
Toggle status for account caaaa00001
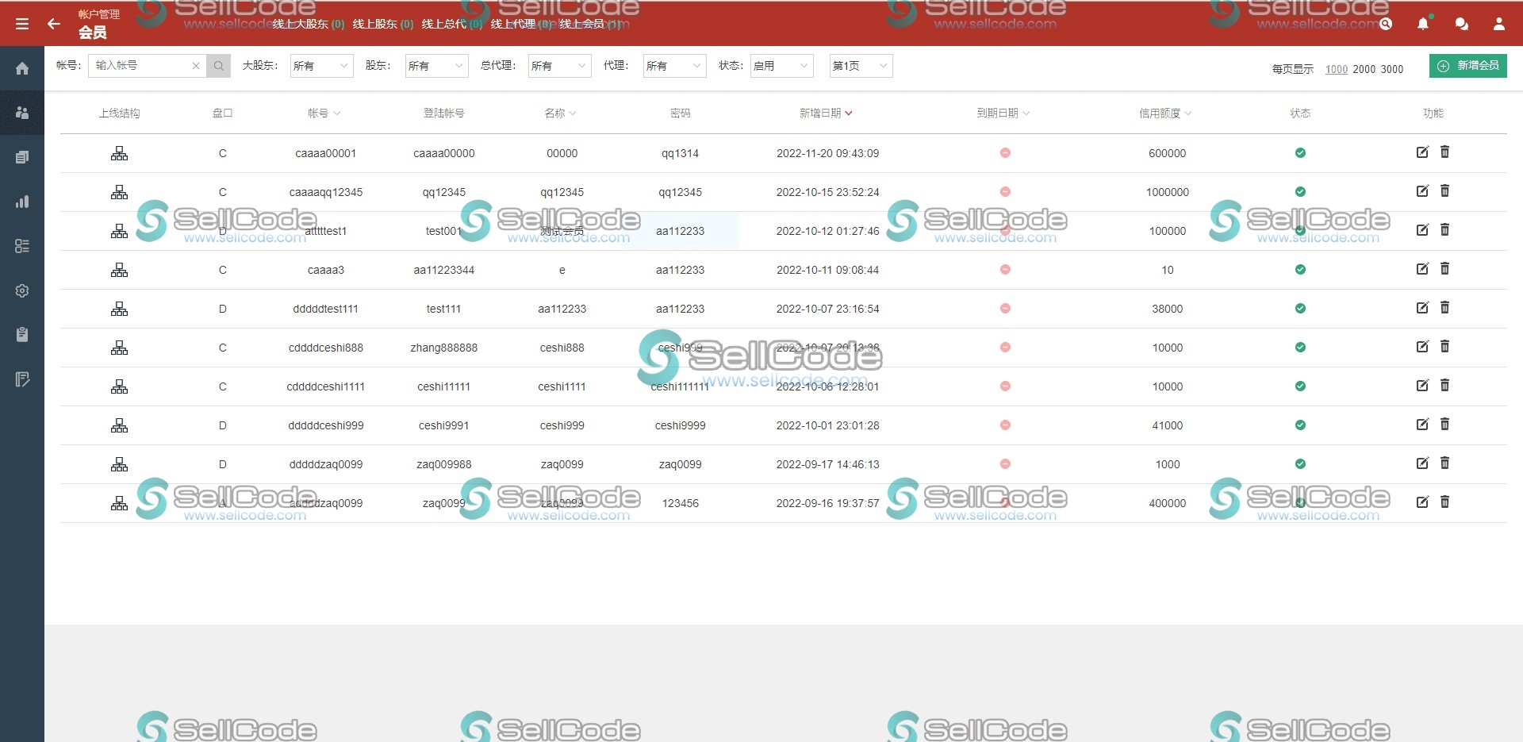point(1300,153)
